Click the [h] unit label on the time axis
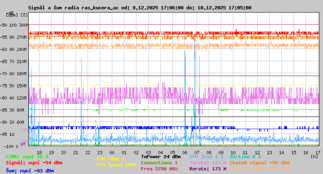Viewport: 323px width, 174px height. pyautogui.click(x=314, y=156)
